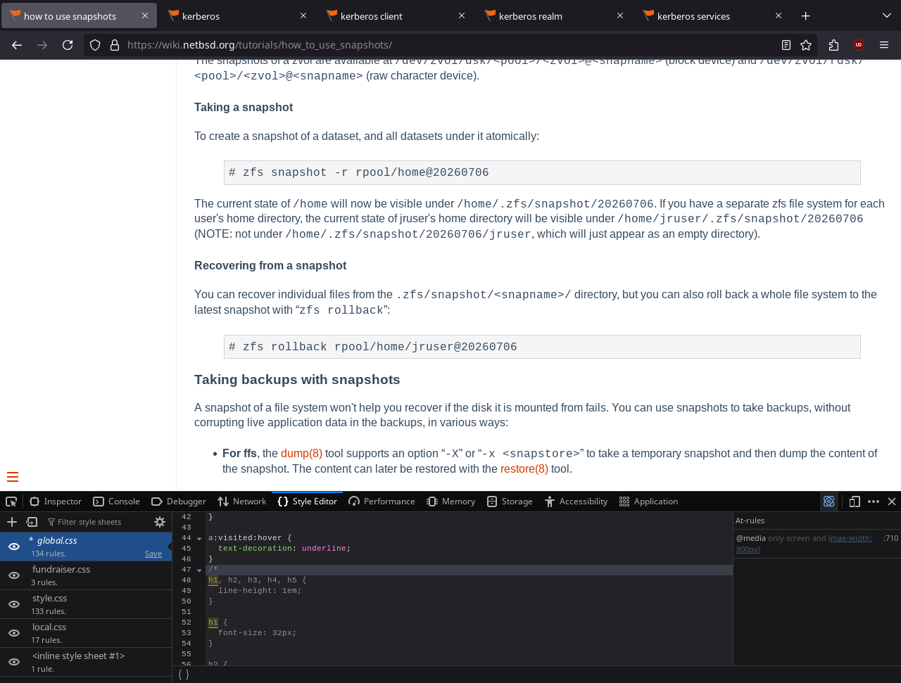
Task: Open the Firefox application menu
Action: tap(884, 45)
